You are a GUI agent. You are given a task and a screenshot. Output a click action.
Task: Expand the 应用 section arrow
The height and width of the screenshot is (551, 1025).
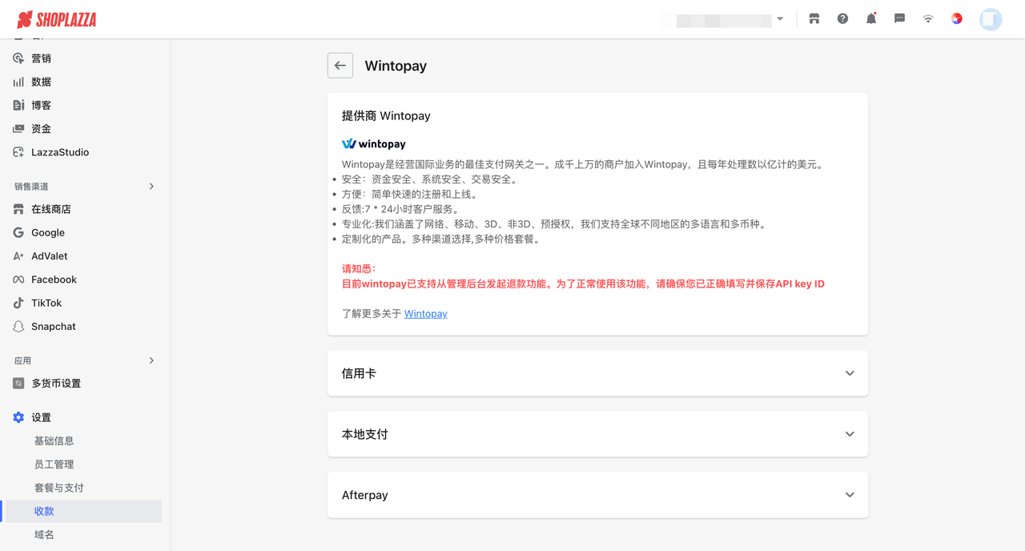pyautogui.click(x=151, y=360)
